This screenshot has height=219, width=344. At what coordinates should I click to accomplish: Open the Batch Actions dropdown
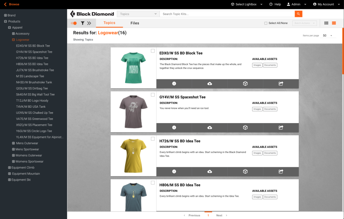click(305, 23)
